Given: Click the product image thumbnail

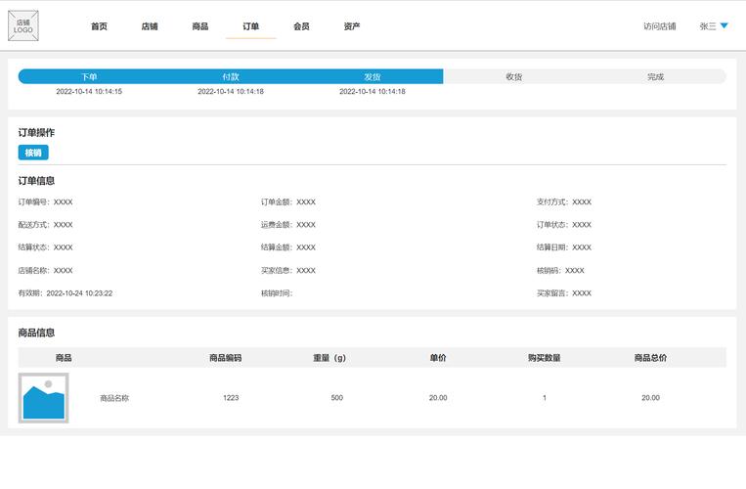Looking at the screenshot, I should point(43,398).
